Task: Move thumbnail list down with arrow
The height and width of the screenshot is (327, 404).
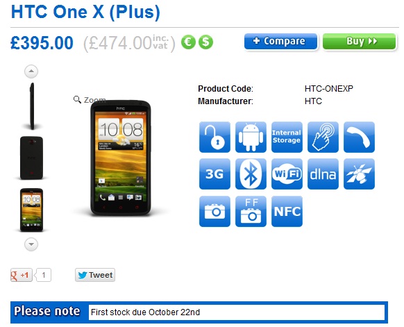Action: (x=31, y=244)
